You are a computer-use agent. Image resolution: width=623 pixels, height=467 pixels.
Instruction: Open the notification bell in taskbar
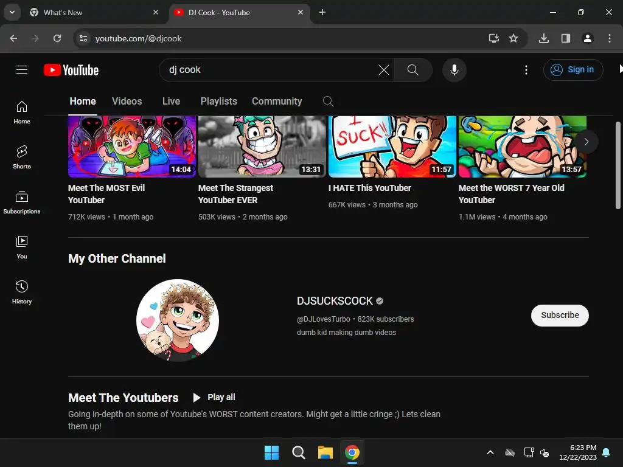(x=607, y=452)
